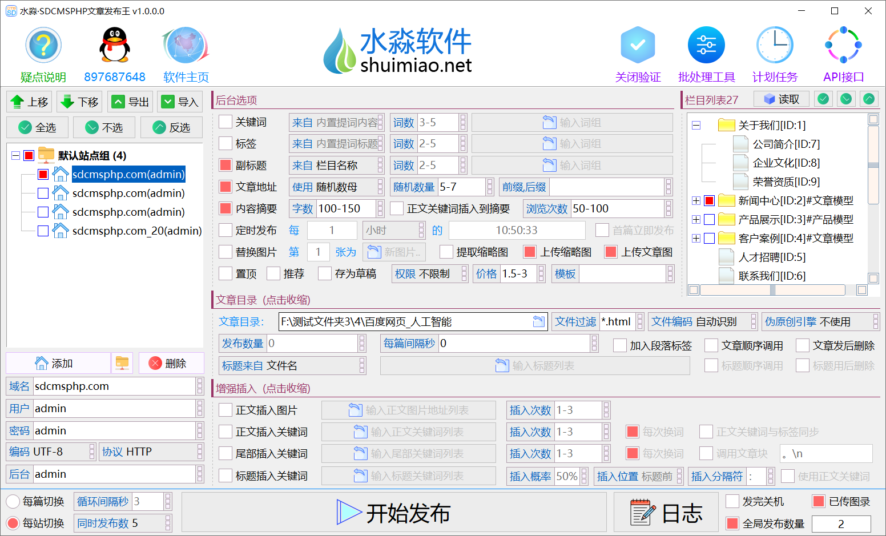Click the 导出 export button
Screen dimensions: 886x536
click(130, 102)
